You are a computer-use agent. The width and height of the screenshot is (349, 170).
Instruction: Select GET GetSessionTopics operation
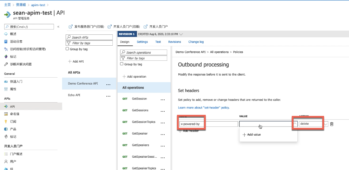(144, 122)
